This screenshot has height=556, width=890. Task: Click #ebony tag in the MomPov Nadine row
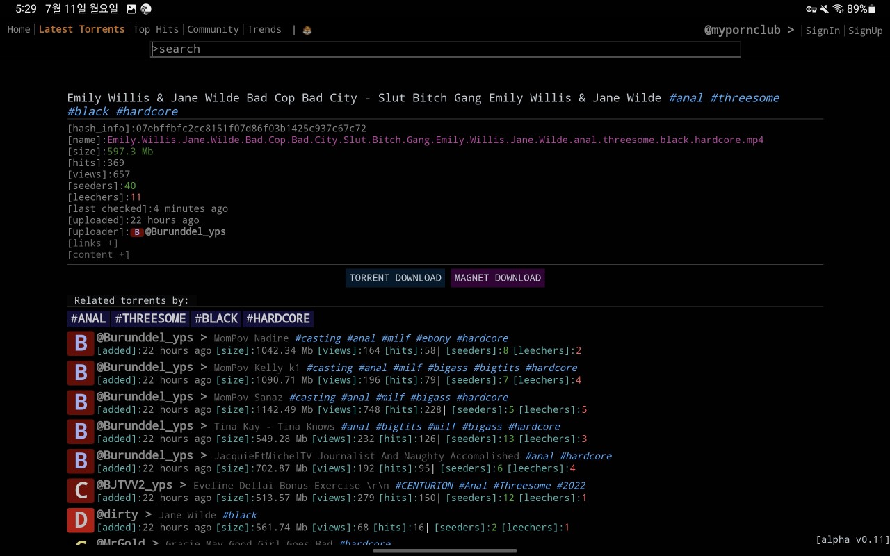[433, 338]
